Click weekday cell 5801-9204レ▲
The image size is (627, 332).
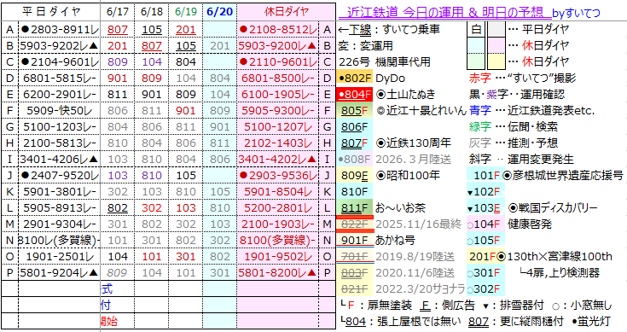[x=59, y=273]
